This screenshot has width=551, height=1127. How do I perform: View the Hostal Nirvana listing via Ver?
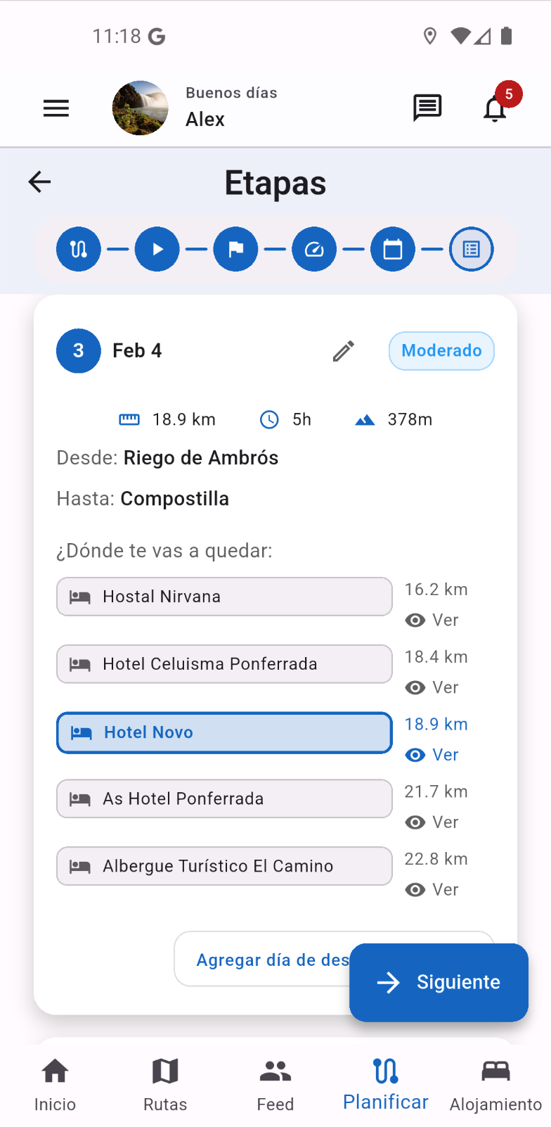coord(432,620)
